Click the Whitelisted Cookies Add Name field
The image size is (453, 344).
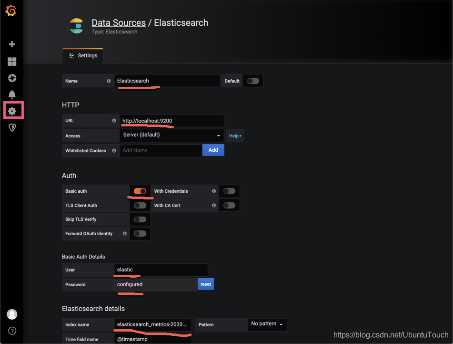161,150
